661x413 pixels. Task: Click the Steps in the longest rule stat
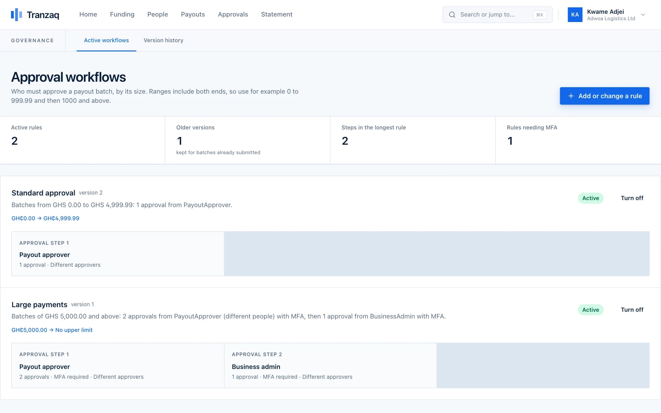pyautogui.click(x=413, y=140)
